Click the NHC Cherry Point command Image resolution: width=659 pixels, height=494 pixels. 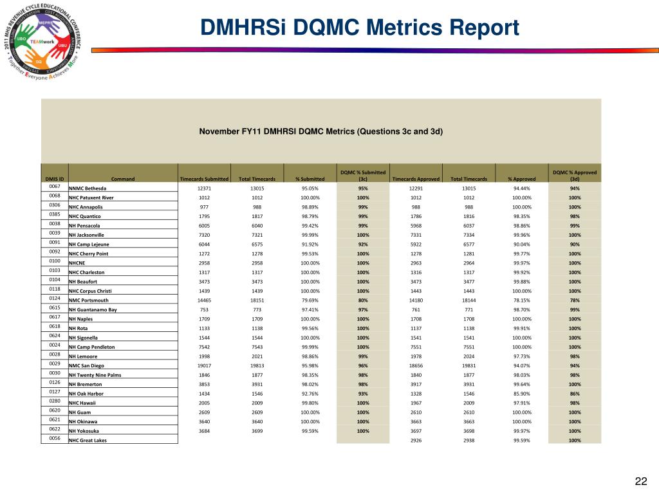pos(88,253)
